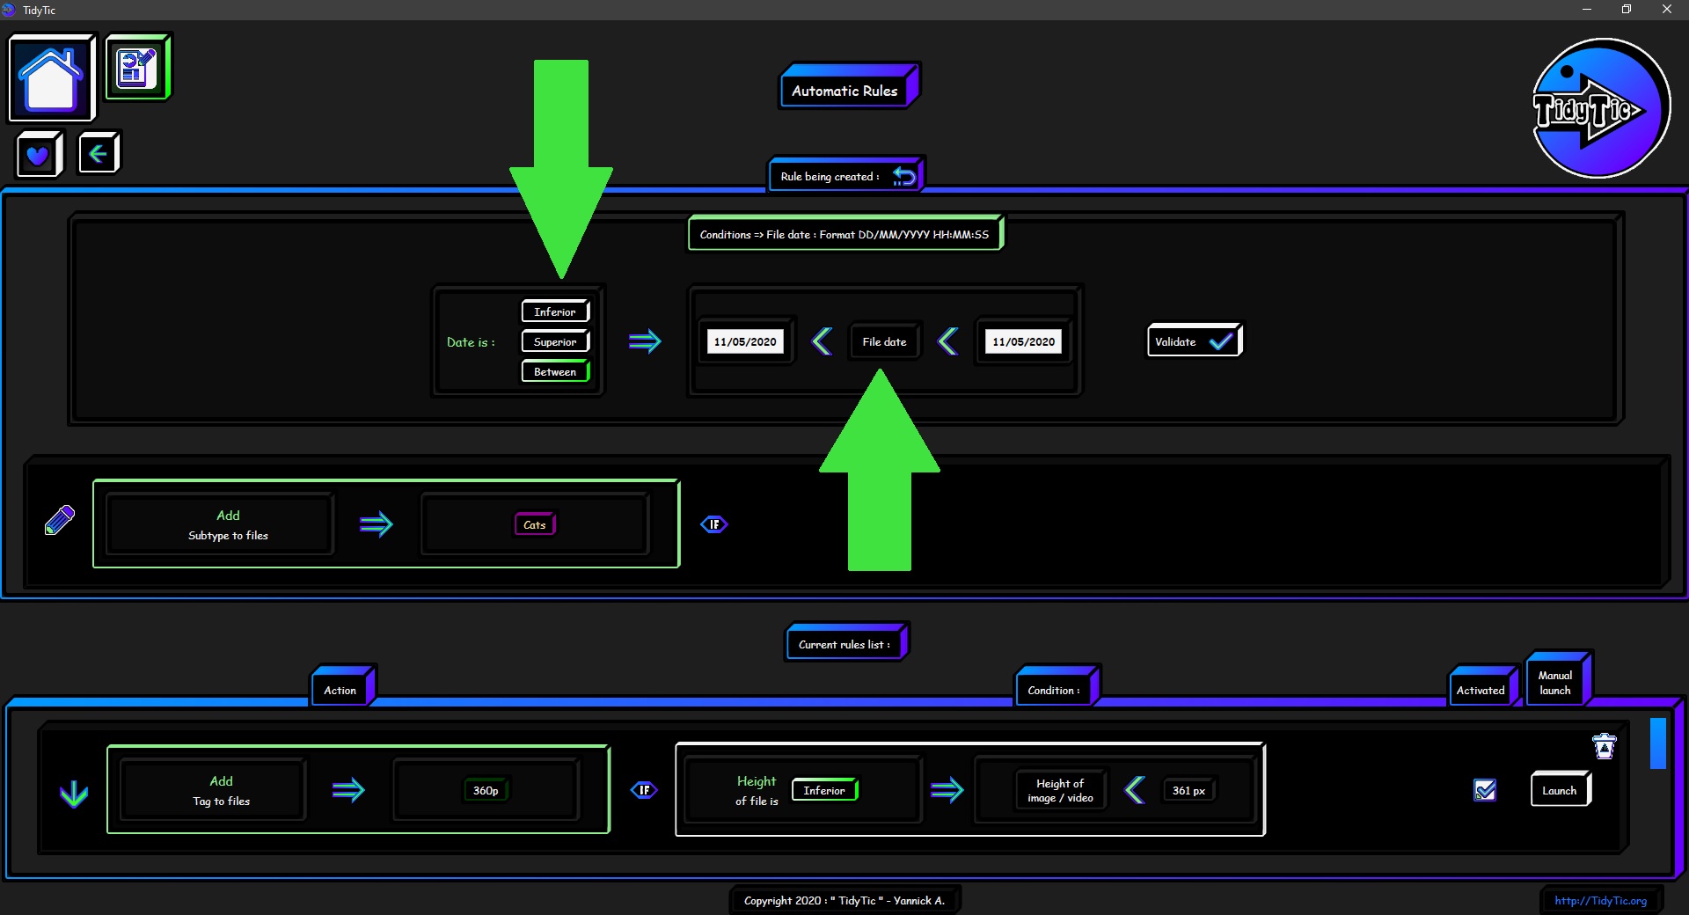
Task: Open the http://TidyTic.org link
Action: point(1599,900)
